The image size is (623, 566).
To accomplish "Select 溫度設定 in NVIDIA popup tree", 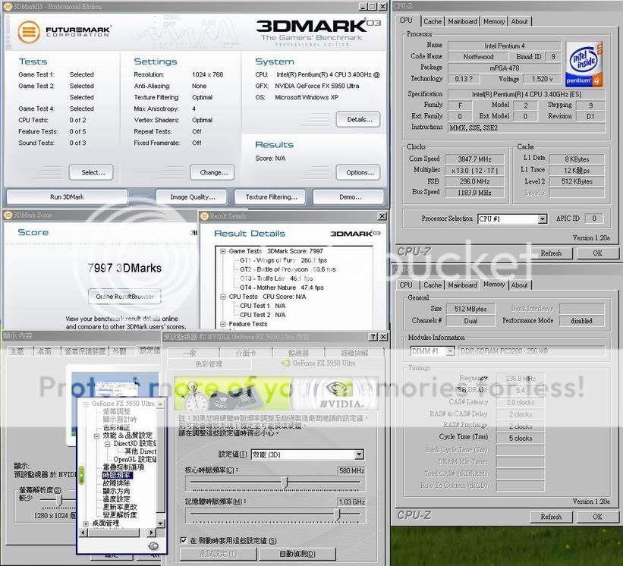I will coord(116,499).
